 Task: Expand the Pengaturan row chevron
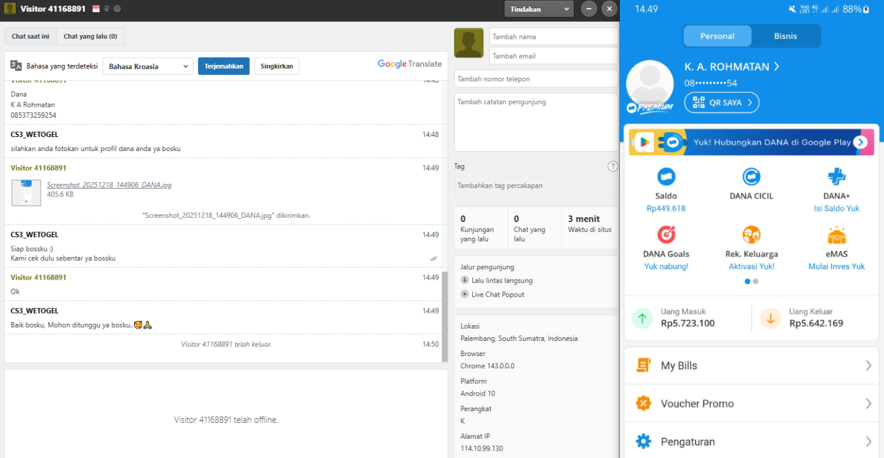[x=868, y=442]
